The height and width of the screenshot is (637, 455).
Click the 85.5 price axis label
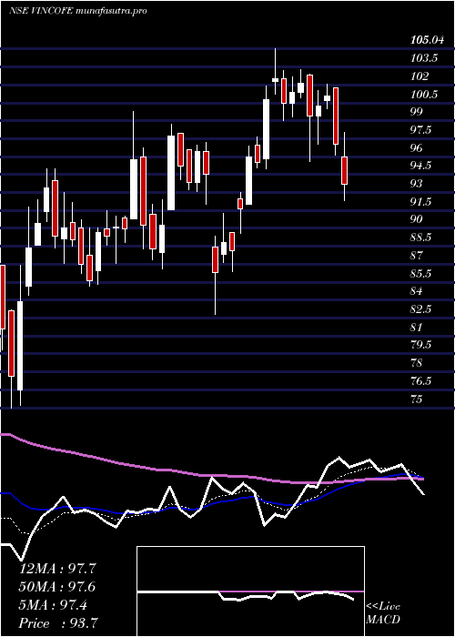coord(421,273)
